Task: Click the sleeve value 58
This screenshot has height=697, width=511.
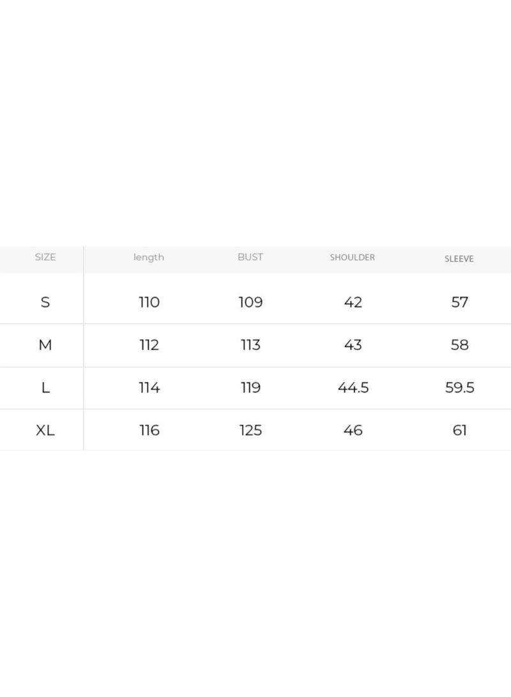Action: (x=459, y=345)
